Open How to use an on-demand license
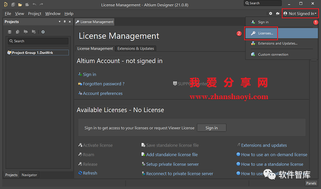This screenshot has height=189, width=321. click(x=274, y=155)
